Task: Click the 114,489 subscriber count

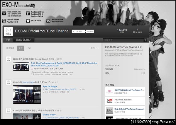Action: (122, 30)
